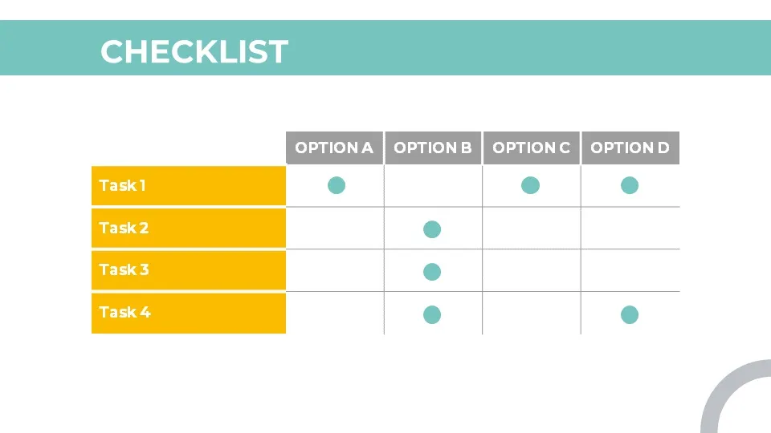Select the OPTION A column header
The image size is (771, 433).
click(334, 148)
